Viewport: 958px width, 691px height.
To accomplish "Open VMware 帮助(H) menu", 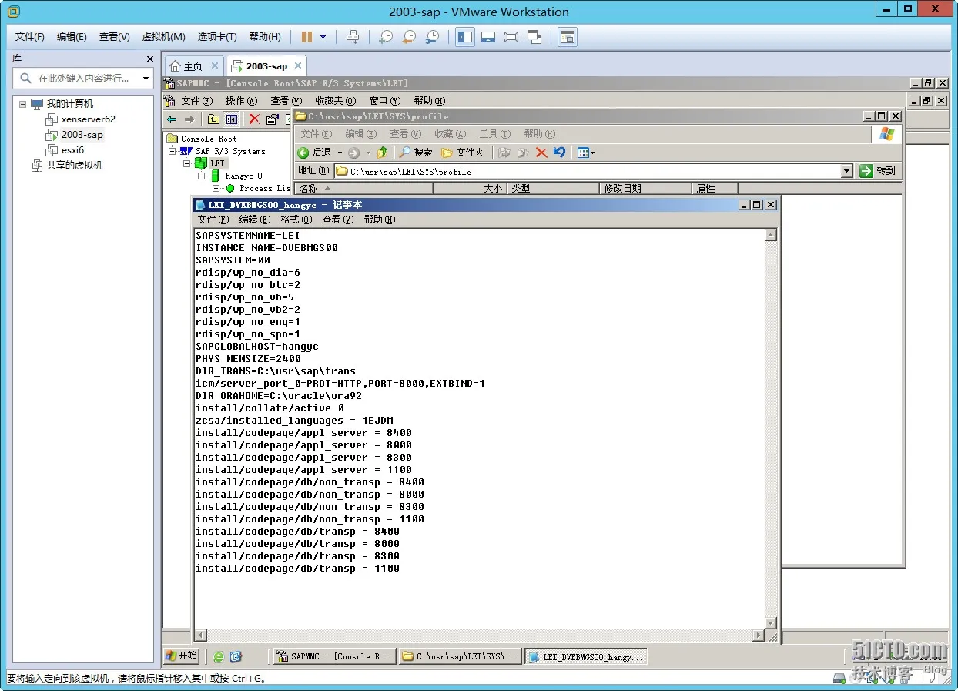I will 265,37.
